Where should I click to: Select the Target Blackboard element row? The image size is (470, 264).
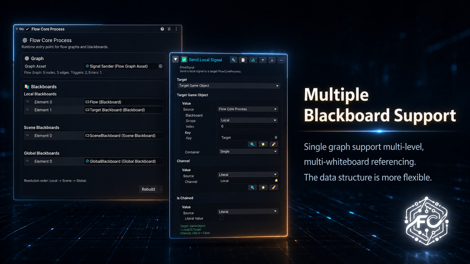click(94, 110)
